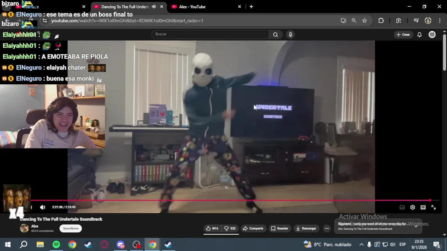
Task: Open File Explorer from the taskbar
Action: pyautogui.click(x=40, y=244)
